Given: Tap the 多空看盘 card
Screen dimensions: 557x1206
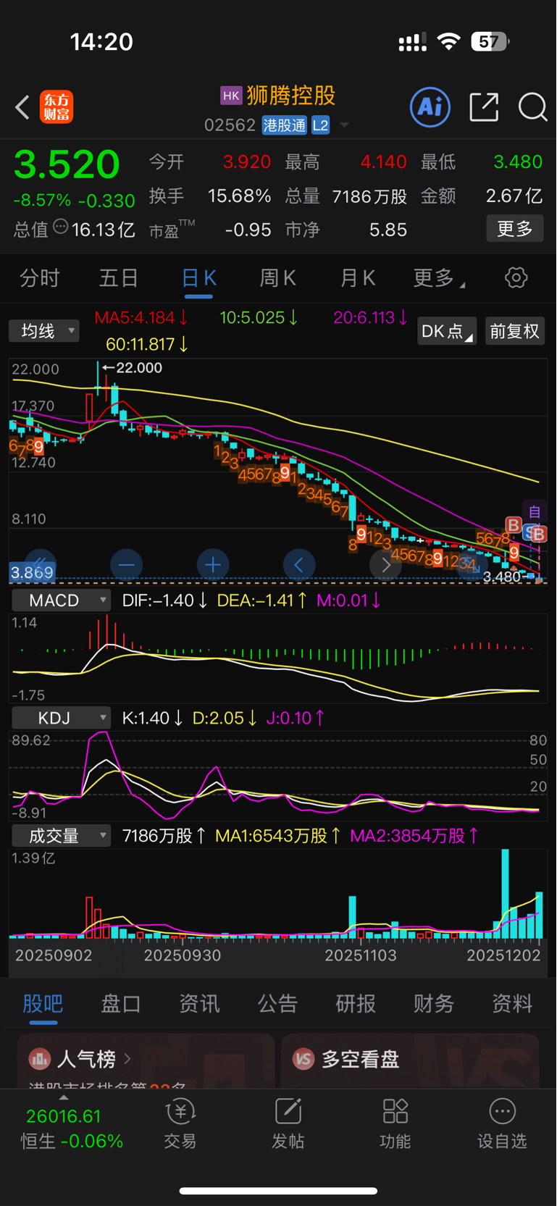Looking at the screenshot, I should pos(410,1060).
